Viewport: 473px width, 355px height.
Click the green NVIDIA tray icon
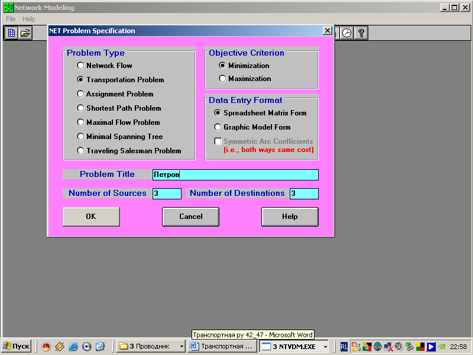coord(442,347)
